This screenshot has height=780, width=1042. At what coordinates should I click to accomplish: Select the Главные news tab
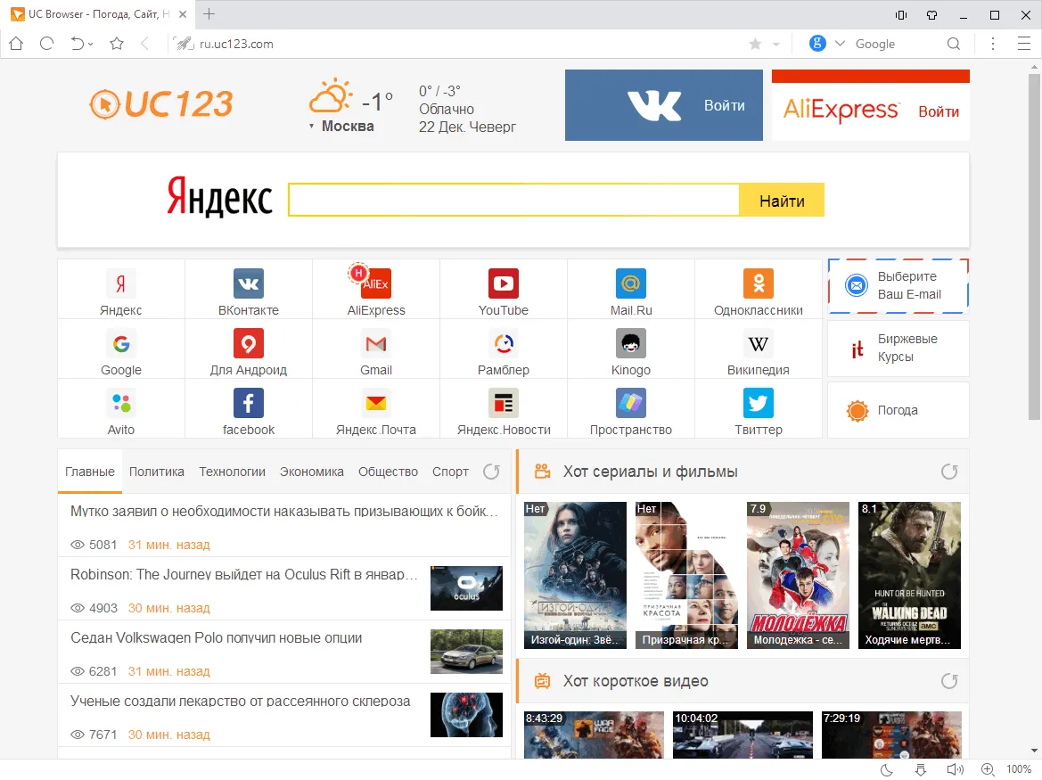click(x=90, y=472)
